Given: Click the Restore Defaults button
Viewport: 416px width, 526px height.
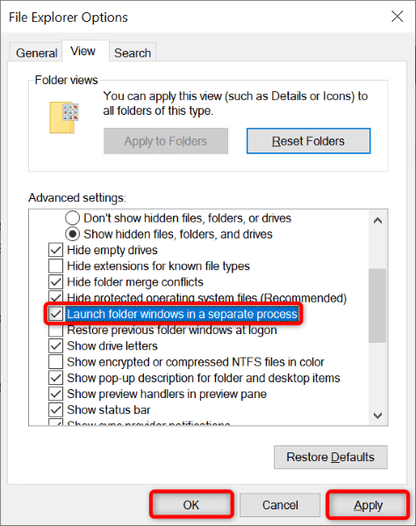Looking at the screenshot, I should point(330,457).
